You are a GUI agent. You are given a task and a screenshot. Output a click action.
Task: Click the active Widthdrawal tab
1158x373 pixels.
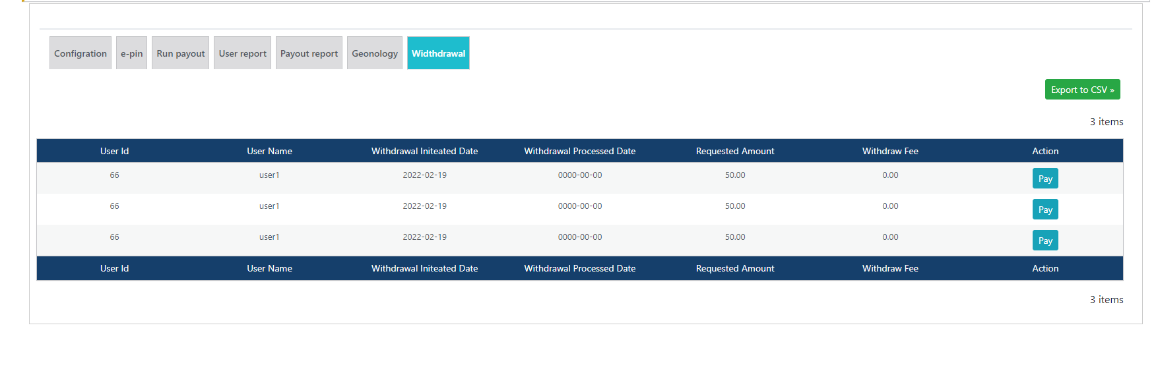(x=438, y=53)
